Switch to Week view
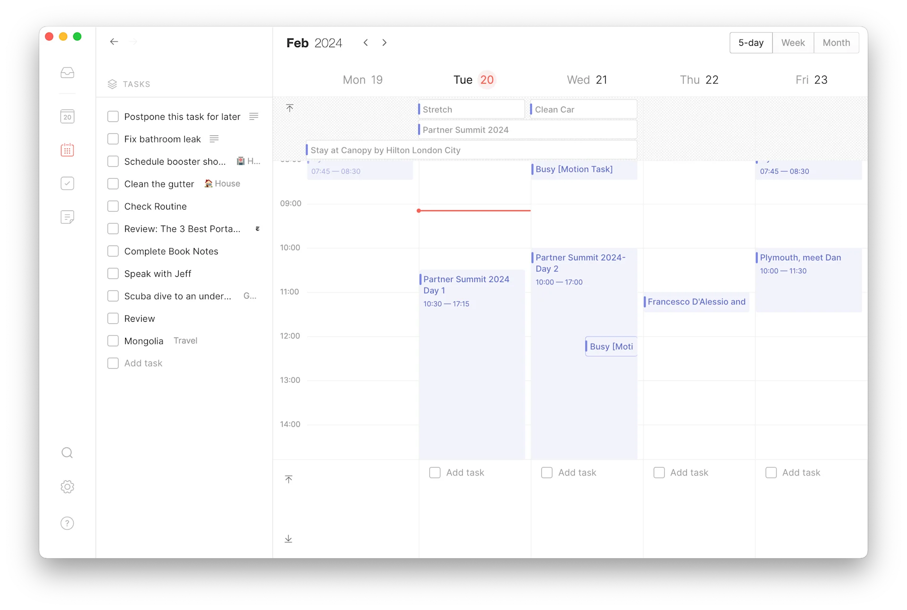The width and height of the screenshot is (907, 610). [x=793, y=42]
